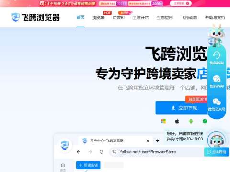Select the 首页 navigation tab
The width and height of the screenshot is (230, 172).
point(80,17)
